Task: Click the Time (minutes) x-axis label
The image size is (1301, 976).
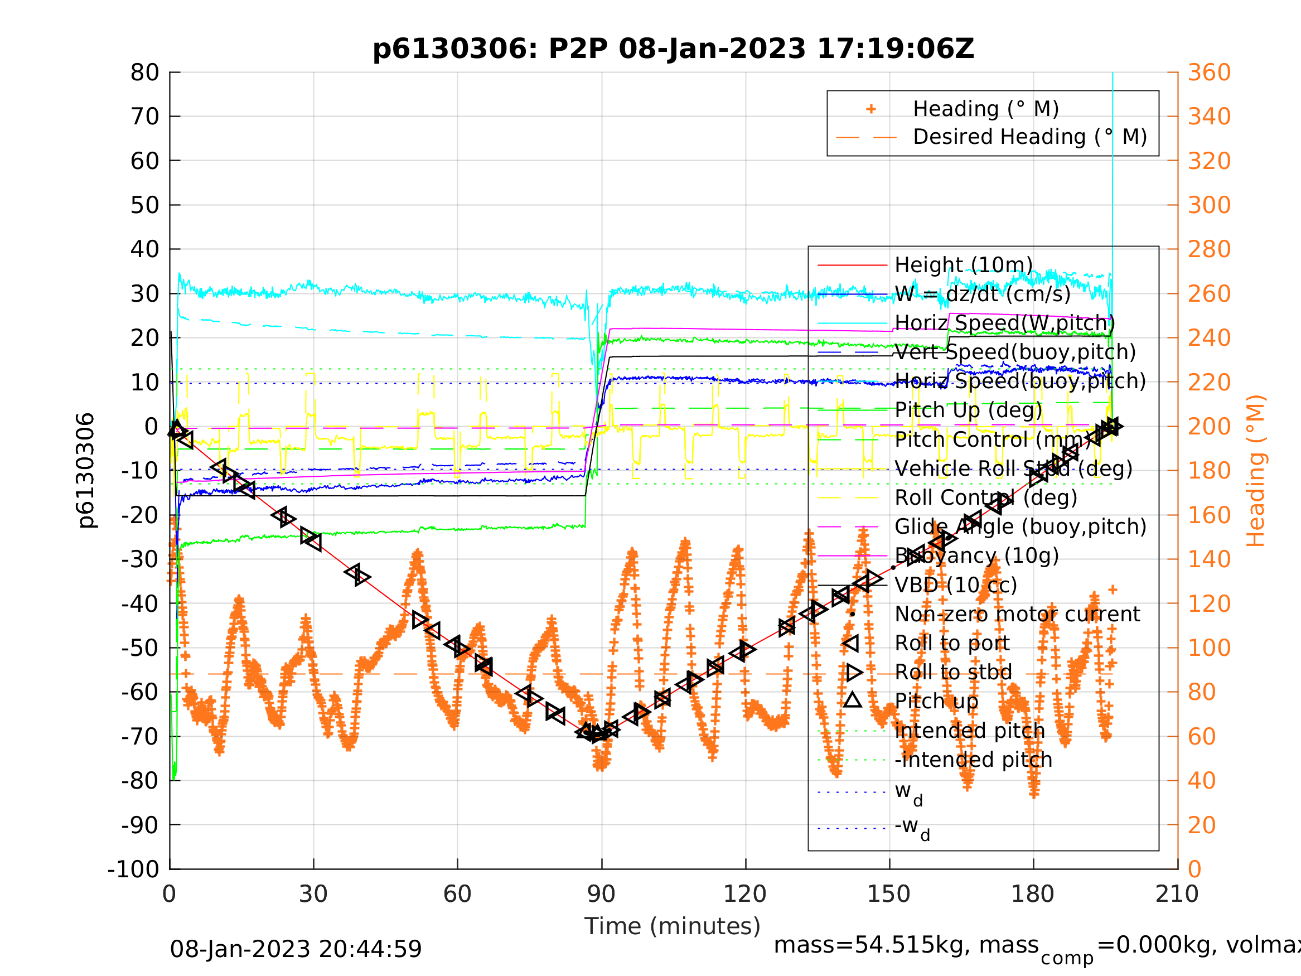Action: [x=671, y=926]
